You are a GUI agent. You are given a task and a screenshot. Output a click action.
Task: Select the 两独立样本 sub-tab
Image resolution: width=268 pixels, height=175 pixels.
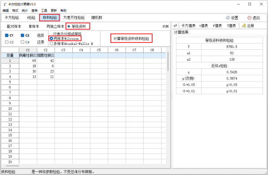point(55,26)
